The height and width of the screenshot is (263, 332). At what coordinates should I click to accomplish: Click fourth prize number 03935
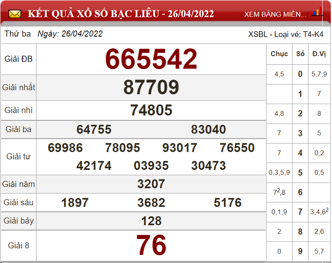point(151,166)
